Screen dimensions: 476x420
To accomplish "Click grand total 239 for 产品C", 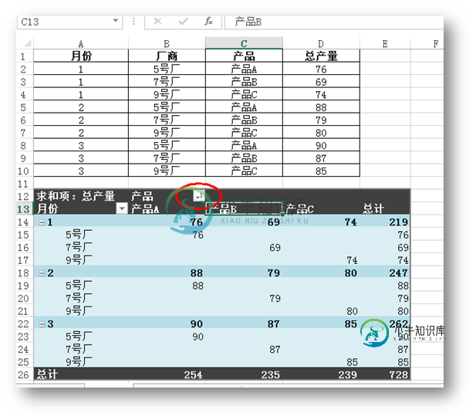I will [x=348, y=374].
